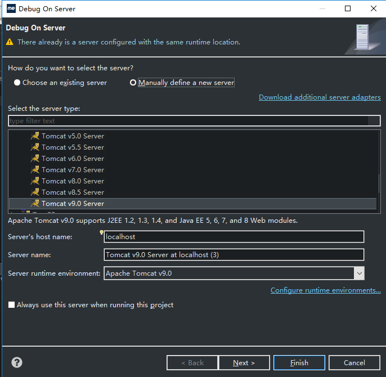This screenshot has width=386, height=377.
Task: Click the disabled Back button
Action: [192, 363]
